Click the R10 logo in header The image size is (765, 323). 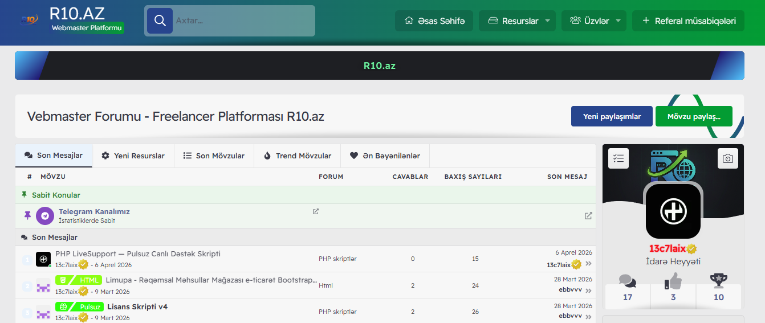pos(30,21)
